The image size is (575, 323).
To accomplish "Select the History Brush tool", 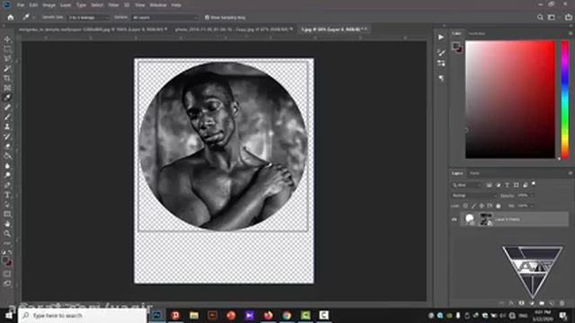I will coord(7,136).
